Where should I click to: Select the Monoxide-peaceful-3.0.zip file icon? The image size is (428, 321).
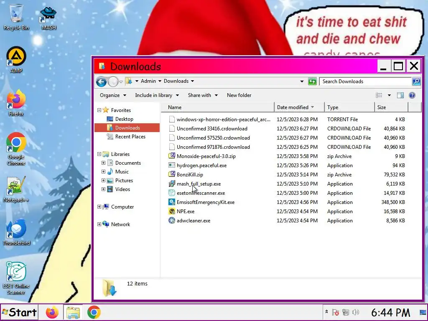(x=172, y=156)
